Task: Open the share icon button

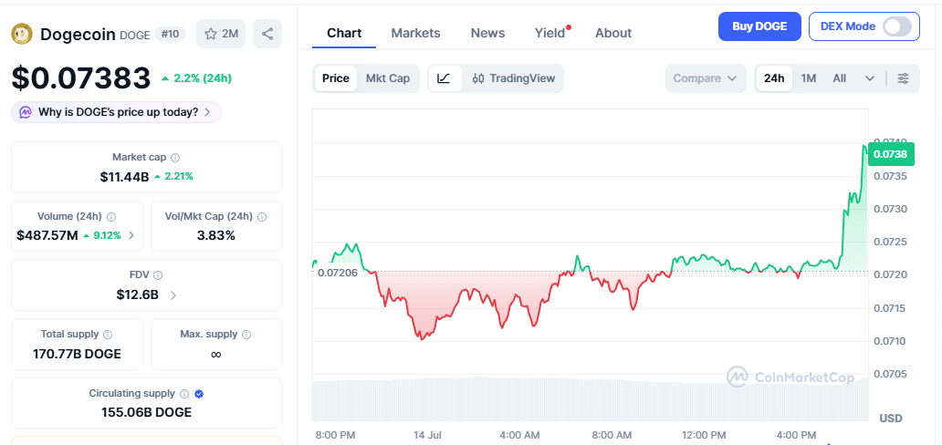Action: click(x=267, y=34)
